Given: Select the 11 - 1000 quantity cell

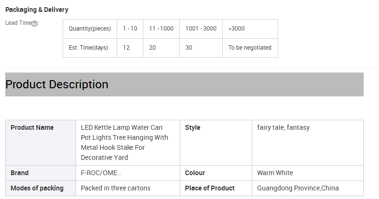Looking at the screenshot, I should 161,29.
